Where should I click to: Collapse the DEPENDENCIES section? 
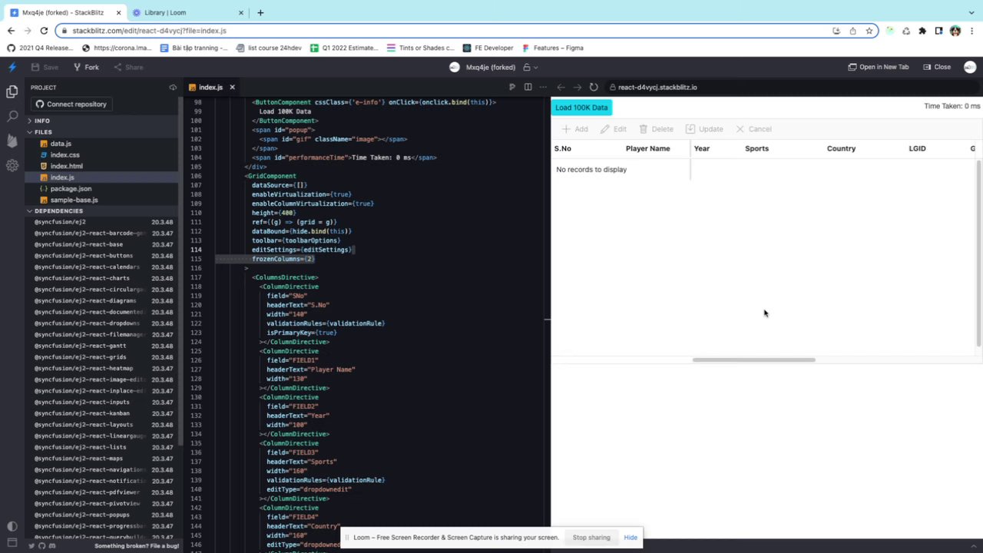tap(58, 210)
